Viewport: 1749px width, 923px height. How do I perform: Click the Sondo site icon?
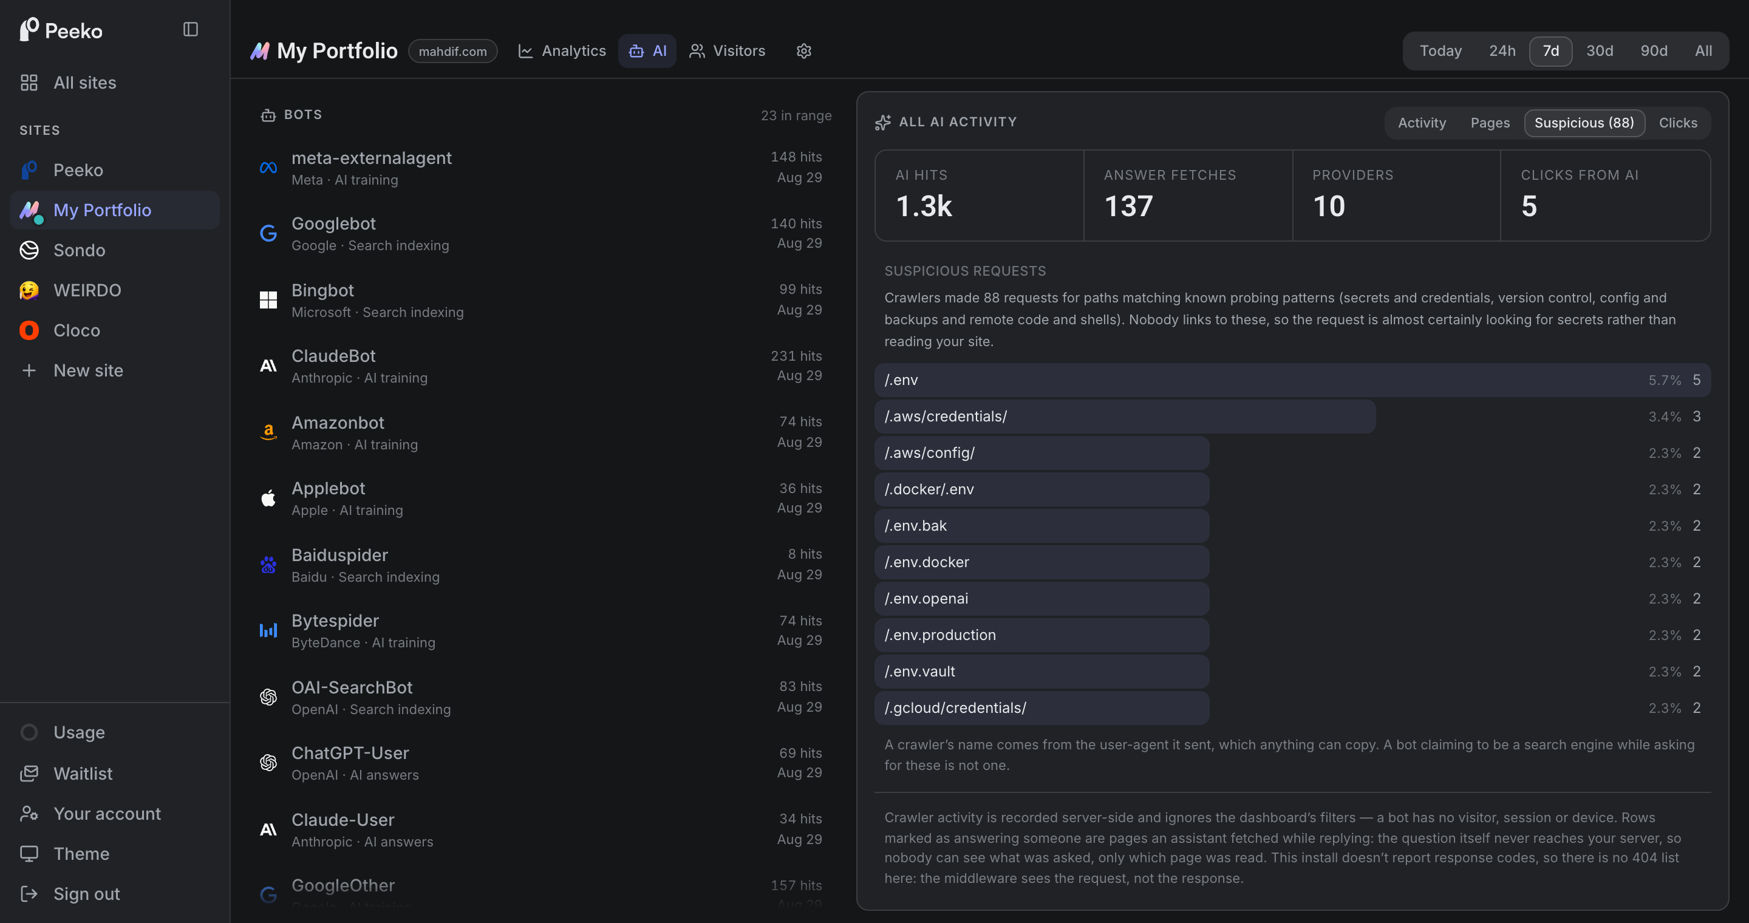tap(29, 250)
